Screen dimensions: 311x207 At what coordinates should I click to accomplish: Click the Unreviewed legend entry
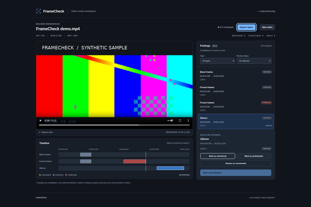pyautogui.click(x=45, y=175)
